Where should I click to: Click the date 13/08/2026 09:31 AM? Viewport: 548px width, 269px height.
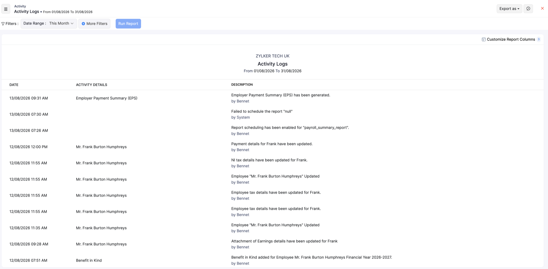28,98
